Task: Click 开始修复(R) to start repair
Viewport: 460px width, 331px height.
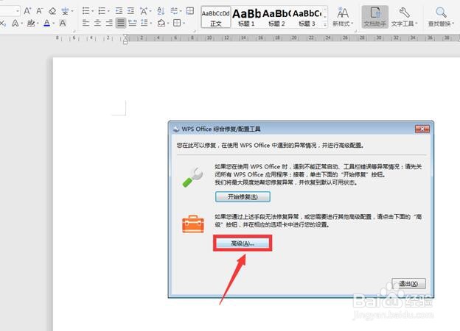Action: (243, 196)
